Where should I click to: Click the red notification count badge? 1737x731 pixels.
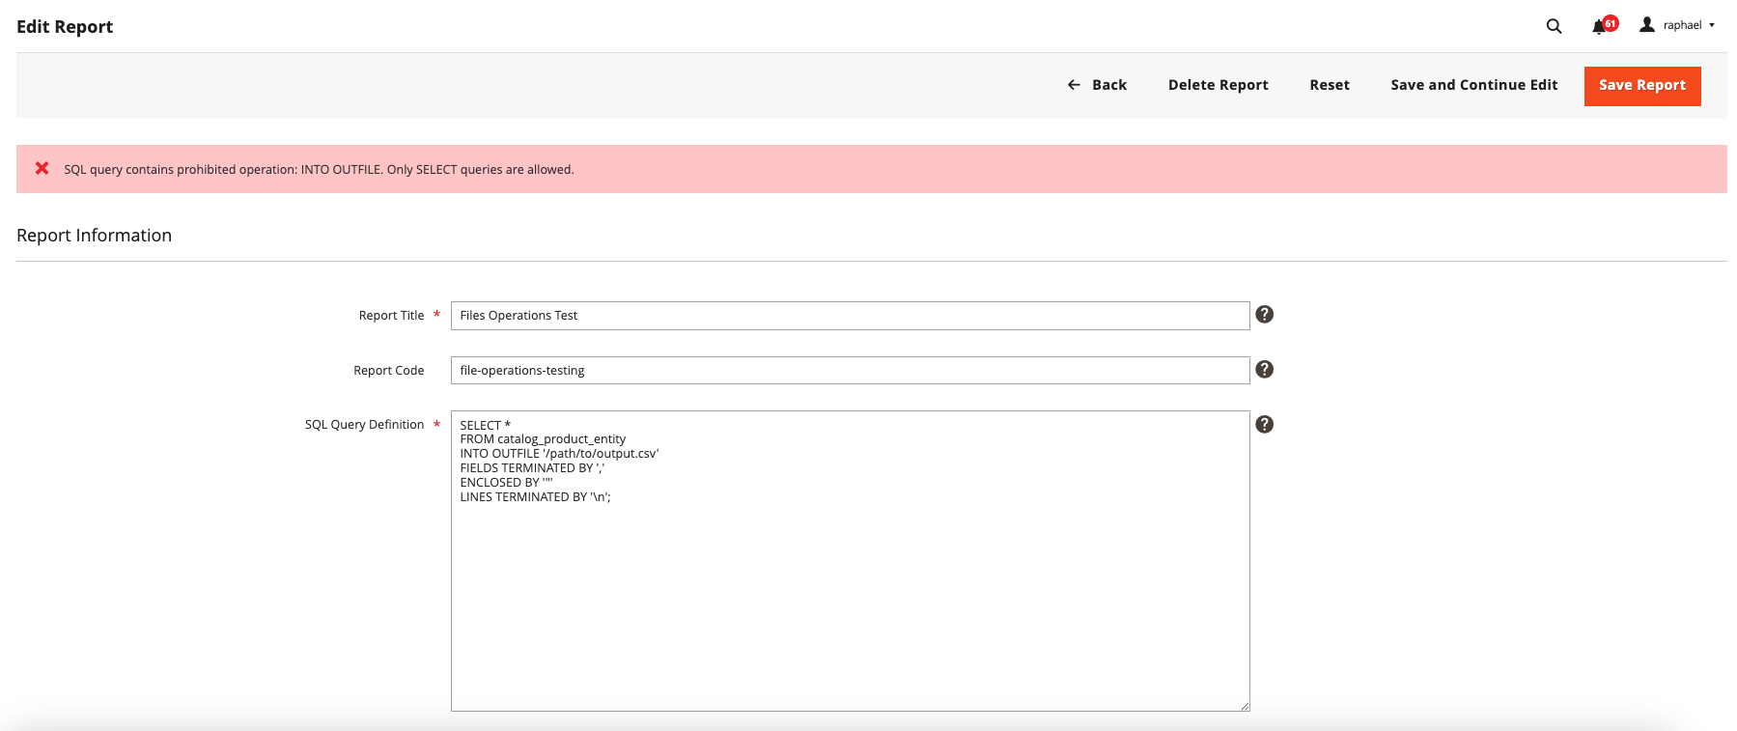point(1611,23)
